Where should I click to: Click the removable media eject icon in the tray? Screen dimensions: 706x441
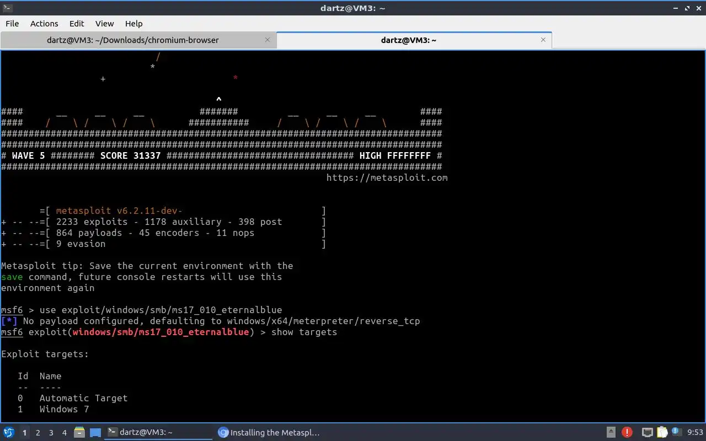[x=611, y=432]
